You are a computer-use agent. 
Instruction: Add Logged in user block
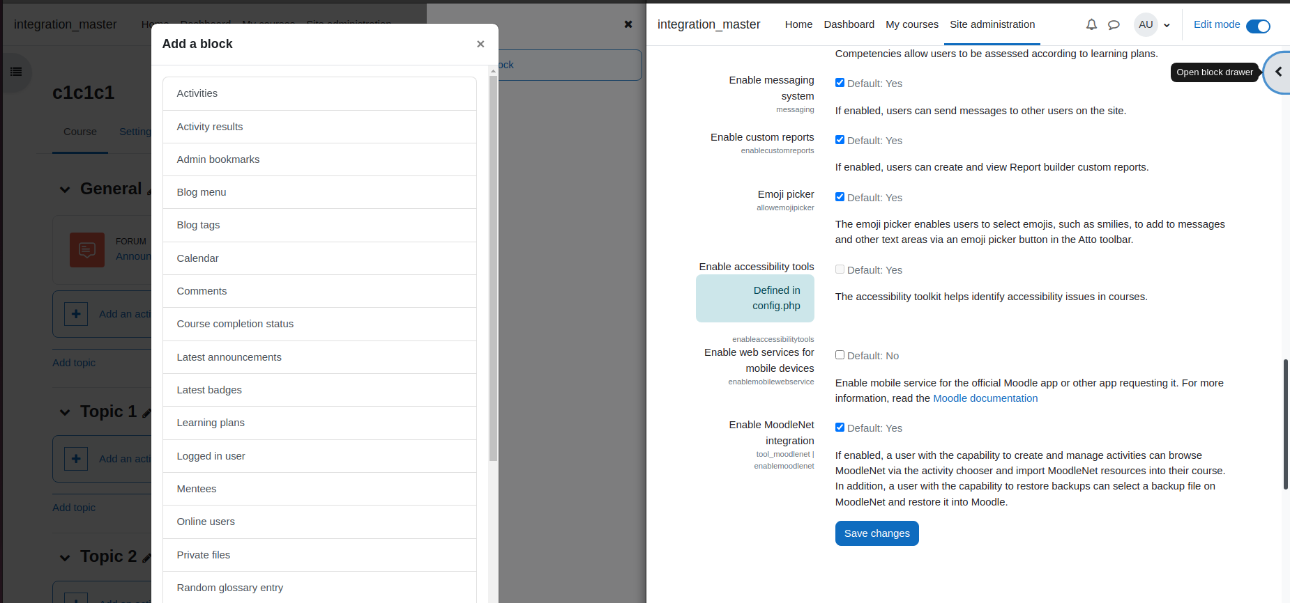(319, 456)
